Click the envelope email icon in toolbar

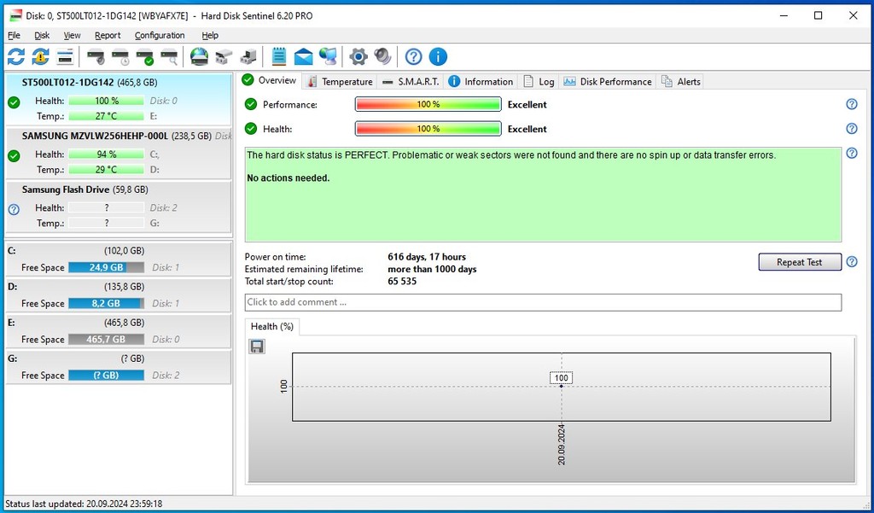pyautogui.click(x=303, y=57)
